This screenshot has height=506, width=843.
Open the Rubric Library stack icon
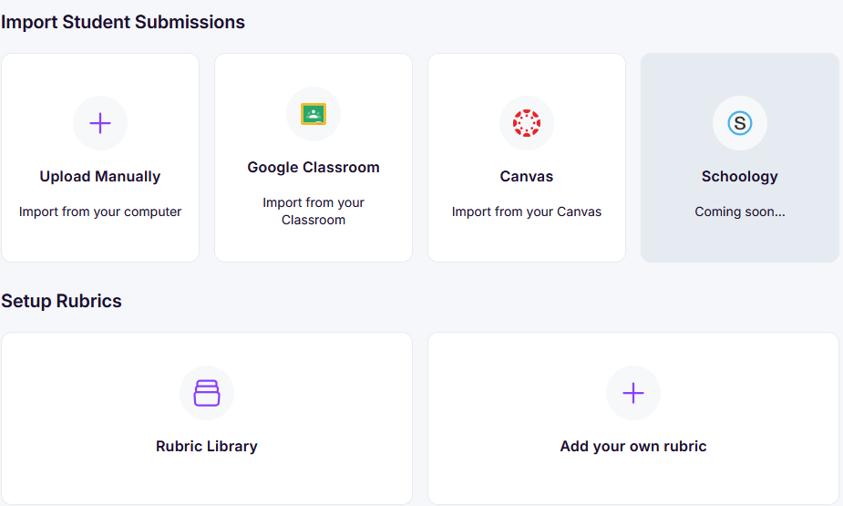207,393
